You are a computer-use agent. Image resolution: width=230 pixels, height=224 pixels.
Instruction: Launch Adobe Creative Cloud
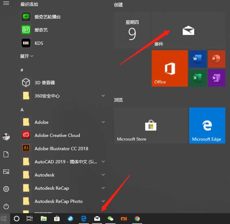(63, 135)
